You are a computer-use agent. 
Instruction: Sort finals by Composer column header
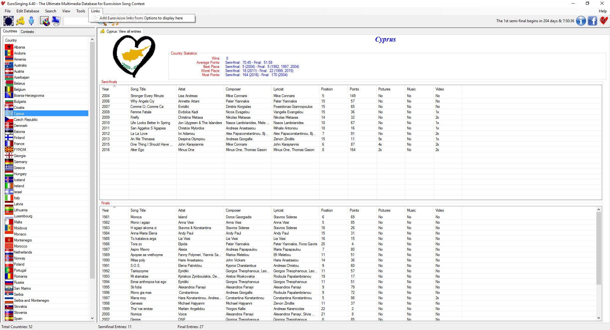[247, 210]
